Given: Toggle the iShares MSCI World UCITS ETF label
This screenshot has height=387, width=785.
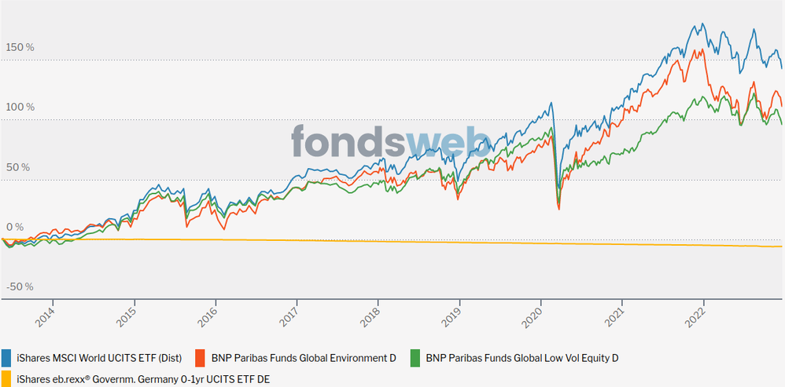Looking at the screenshot, I should pos(99,358).
